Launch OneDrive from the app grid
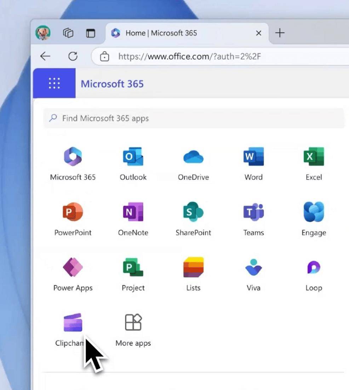The height and width of the screenshot is (390, 349). (x=193, y=164)
